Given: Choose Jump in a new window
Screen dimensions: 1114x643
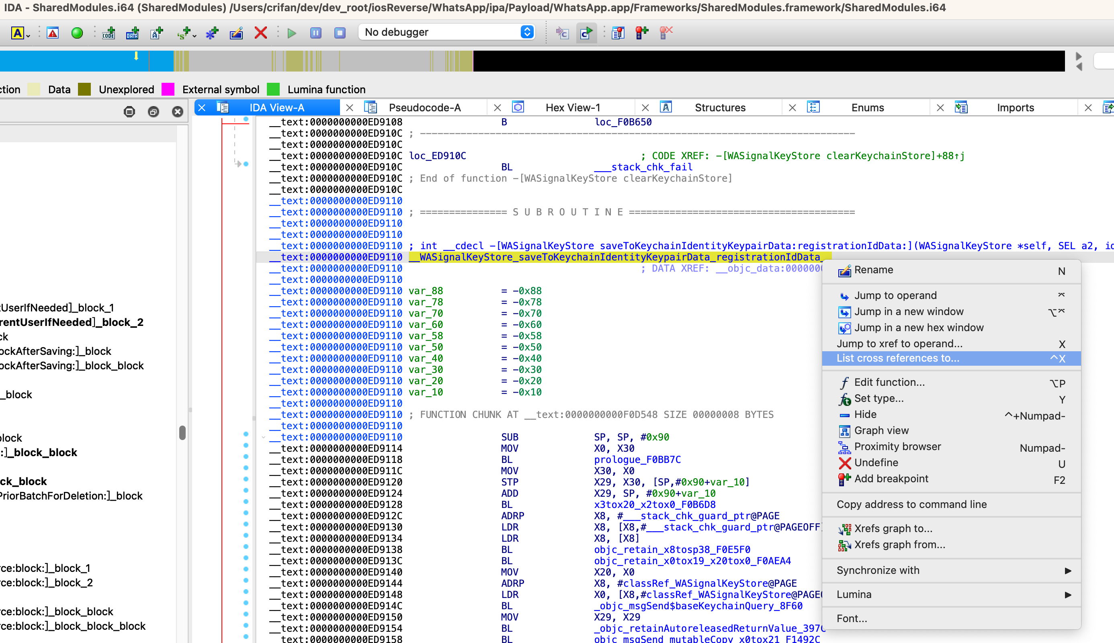Looking at the screenshot, I should pos(952,311).
